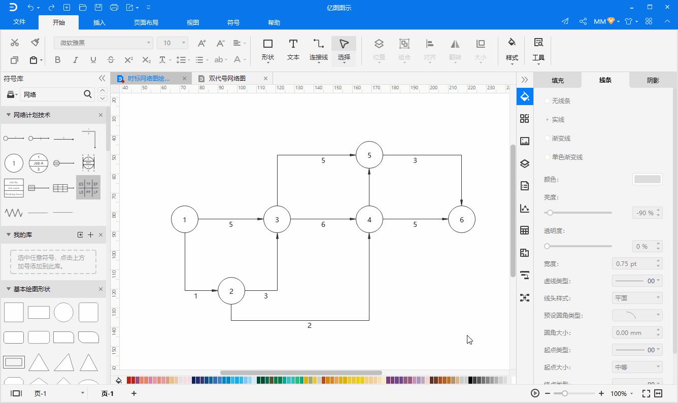
Task: Select the 实线 solid line option
Action: coord(554,120)
